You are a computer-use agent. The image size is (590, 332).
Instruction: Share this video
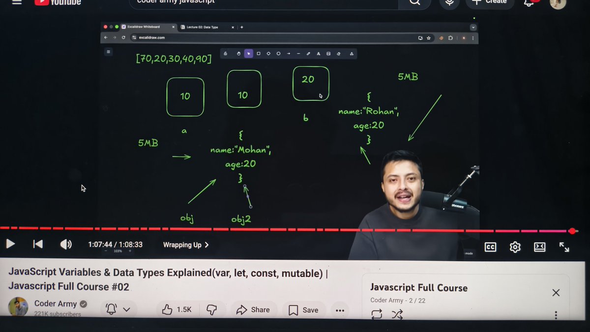coord(253,310)
